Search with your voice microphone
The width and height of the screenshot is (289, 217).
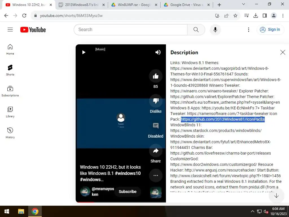click(215, 29)
